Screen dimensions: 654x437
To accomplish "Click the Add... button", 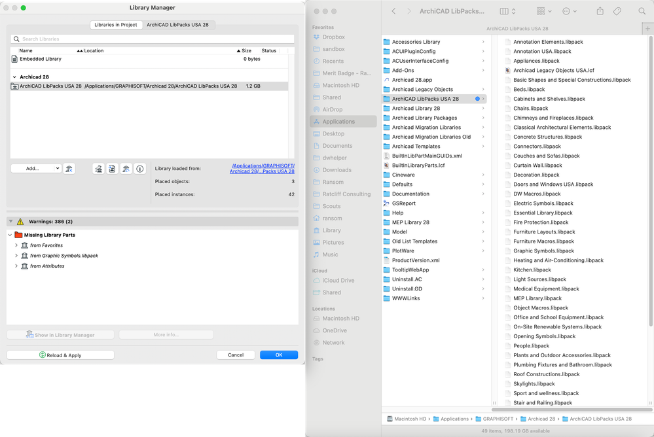I will click(33, 169).
